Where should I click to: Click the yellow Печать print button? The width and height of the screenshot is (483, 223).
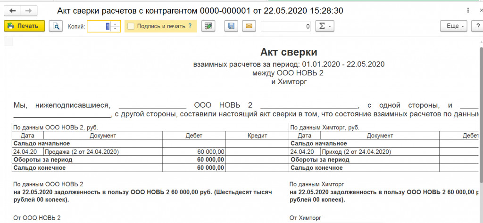(24, 26)
